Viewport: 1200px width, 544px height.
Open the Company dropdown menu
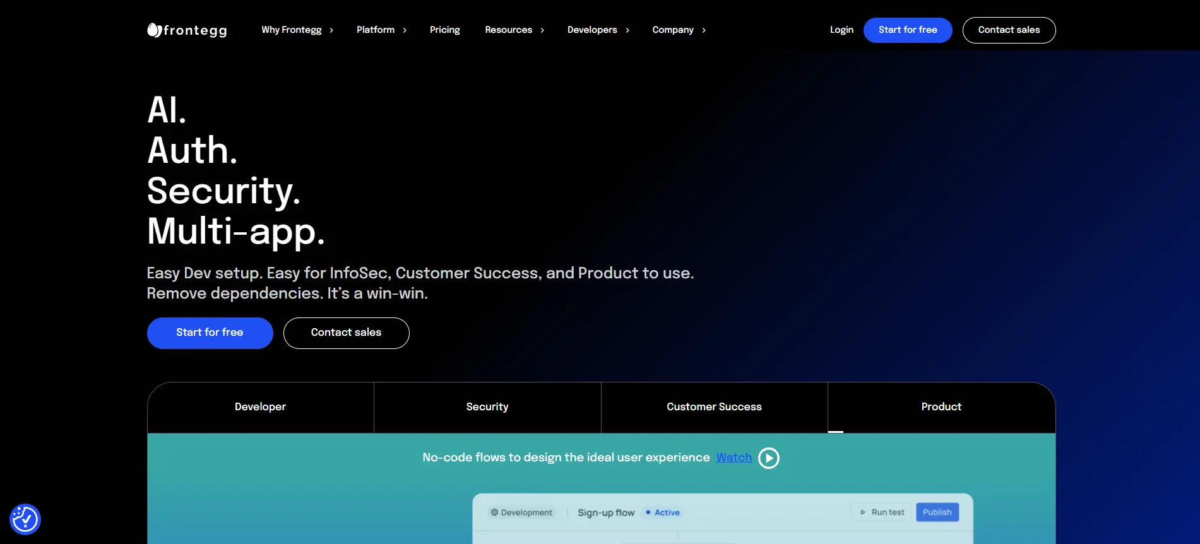point(679,30)
